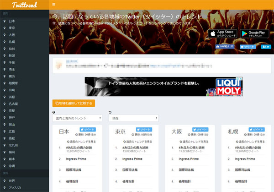Tweet the 東京 trend card
This screenshot has height=192, width=274.
[x=144, y=130]
